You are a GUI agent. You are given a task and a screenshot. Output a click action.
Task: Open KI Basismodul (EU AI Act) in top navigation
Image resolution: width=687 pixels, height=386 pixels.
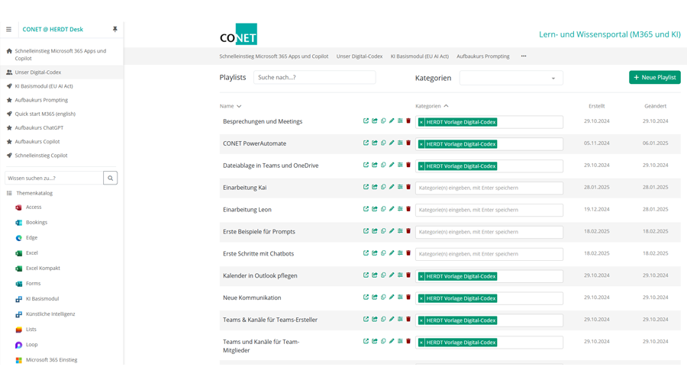coord(420,56)
